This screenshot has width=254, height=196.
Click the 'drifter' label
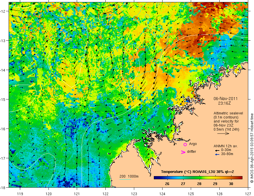[191, 152]
